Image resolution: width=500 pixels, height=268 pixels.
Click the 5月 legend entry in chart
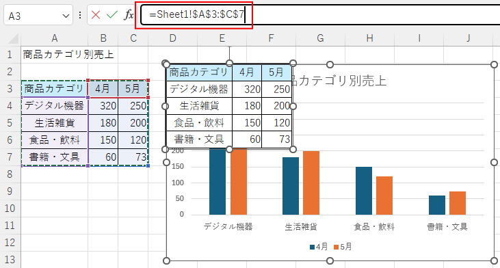click(x=343, y=247)
